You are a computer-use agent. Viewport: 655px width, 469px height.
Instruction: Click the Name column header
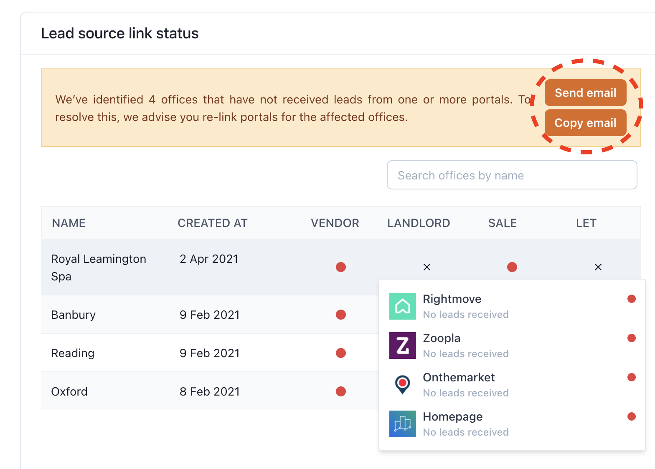[69, 223]
